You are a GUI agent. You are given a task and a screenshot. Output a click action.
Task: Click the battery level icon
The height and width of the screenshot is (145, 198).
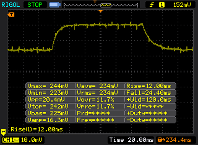click(55, 5)
